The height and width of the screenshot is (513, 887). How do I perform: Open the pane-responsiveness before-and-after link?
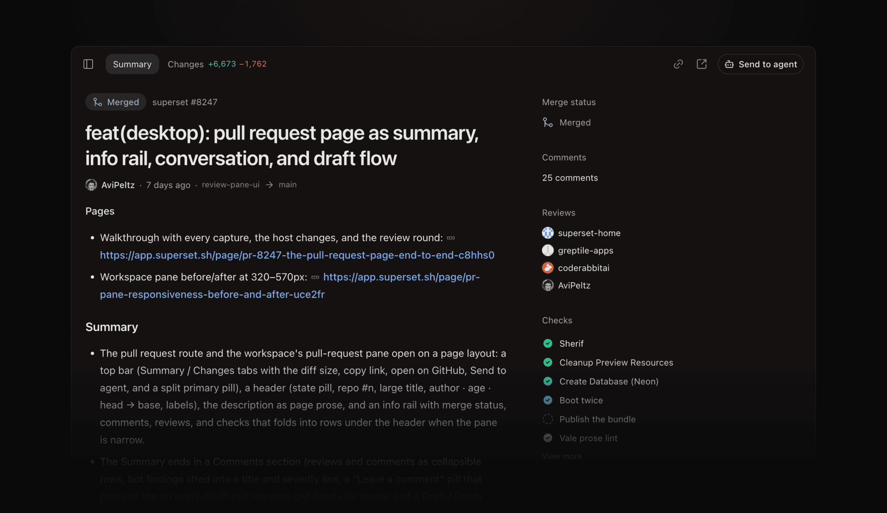point(290,286)
